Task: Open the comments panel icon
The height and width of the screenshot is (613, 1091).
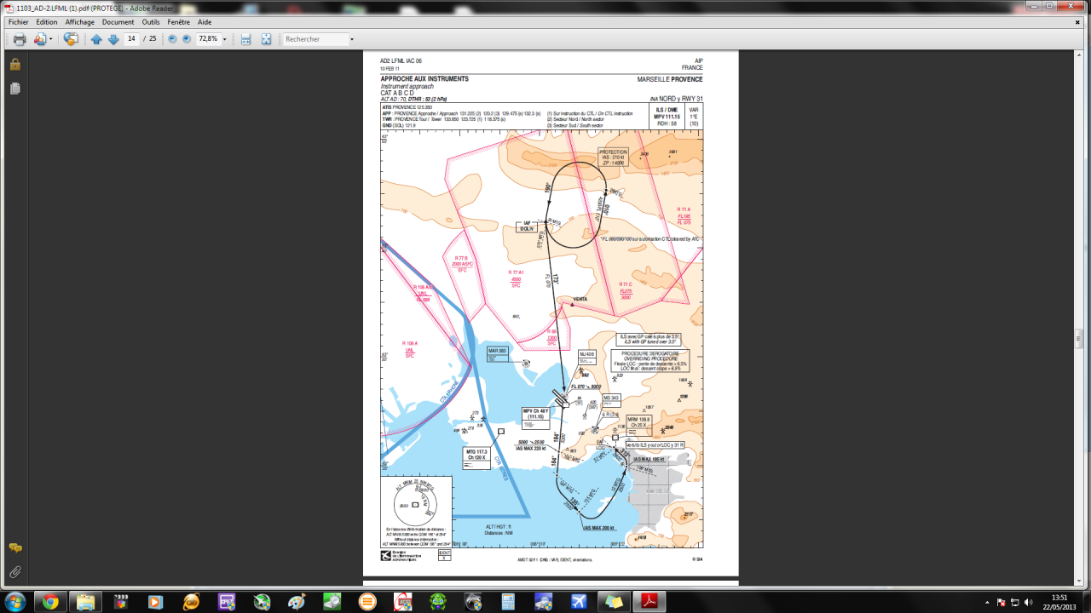Action: 14,548
